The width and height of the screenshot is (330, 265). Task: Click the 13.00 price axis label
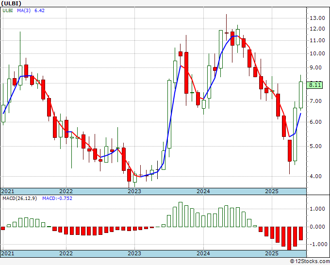pos(317,18)
